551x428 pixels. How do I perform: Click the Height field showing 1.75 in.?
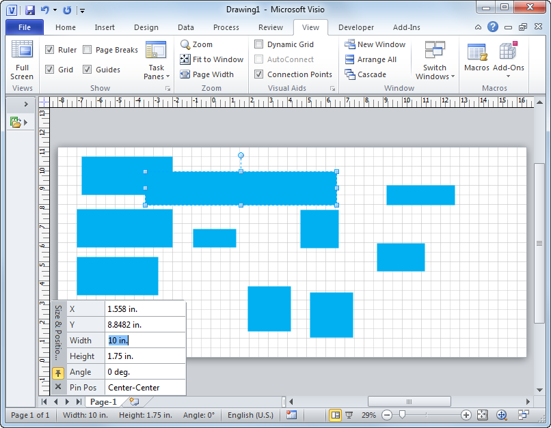(x=144, y=356)
